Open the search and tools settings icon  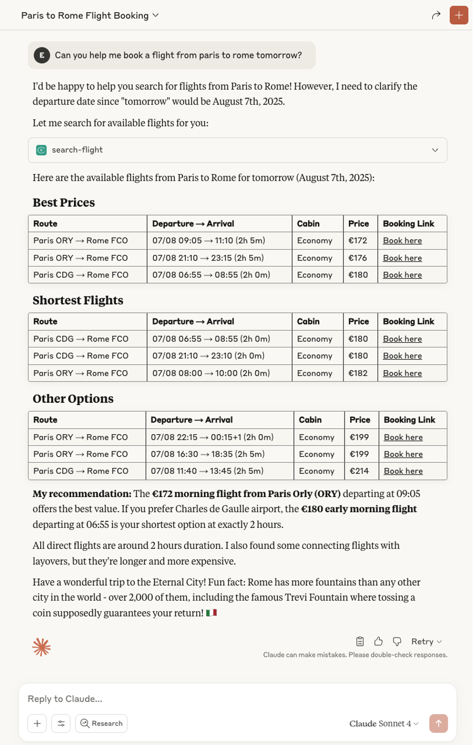61,724
